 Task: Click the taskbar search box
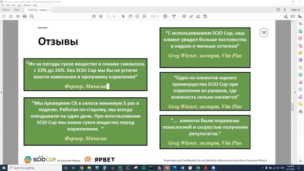pos(35,168)
